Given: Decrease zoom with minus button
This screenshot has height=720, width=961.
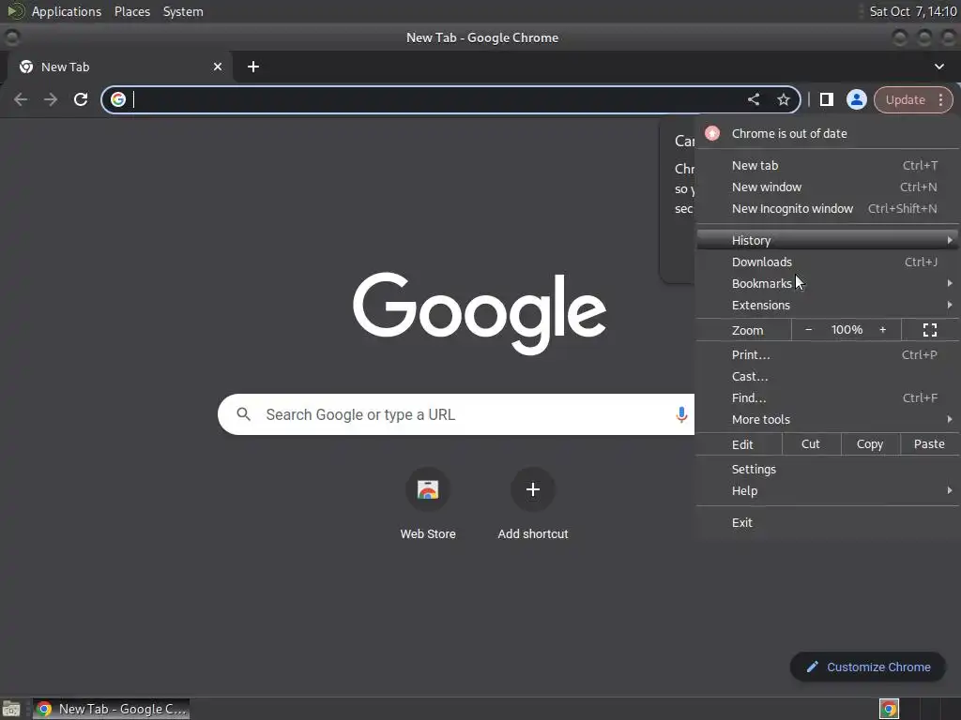Looking at the screenshot, I should (x=808, y=330).
